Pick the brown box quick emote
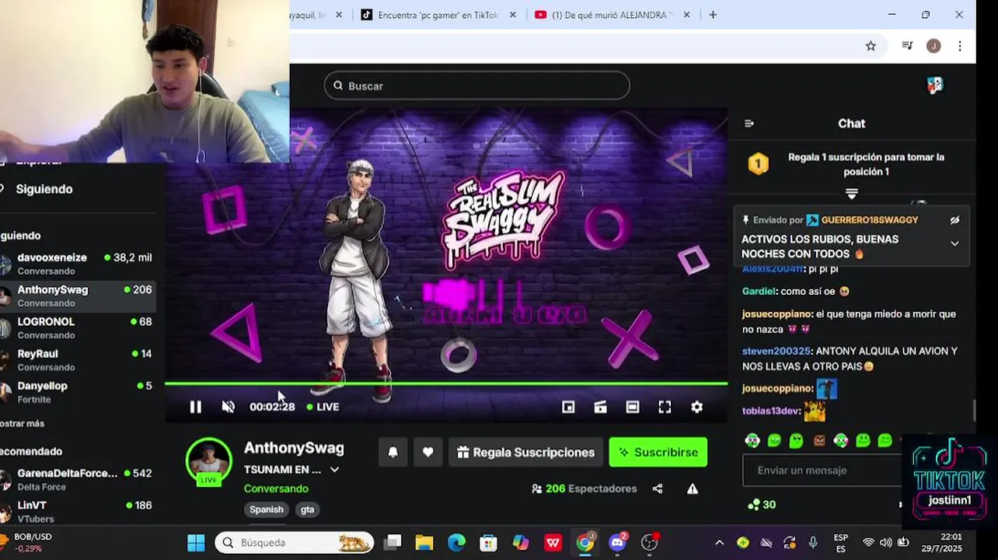 point(818,441)
